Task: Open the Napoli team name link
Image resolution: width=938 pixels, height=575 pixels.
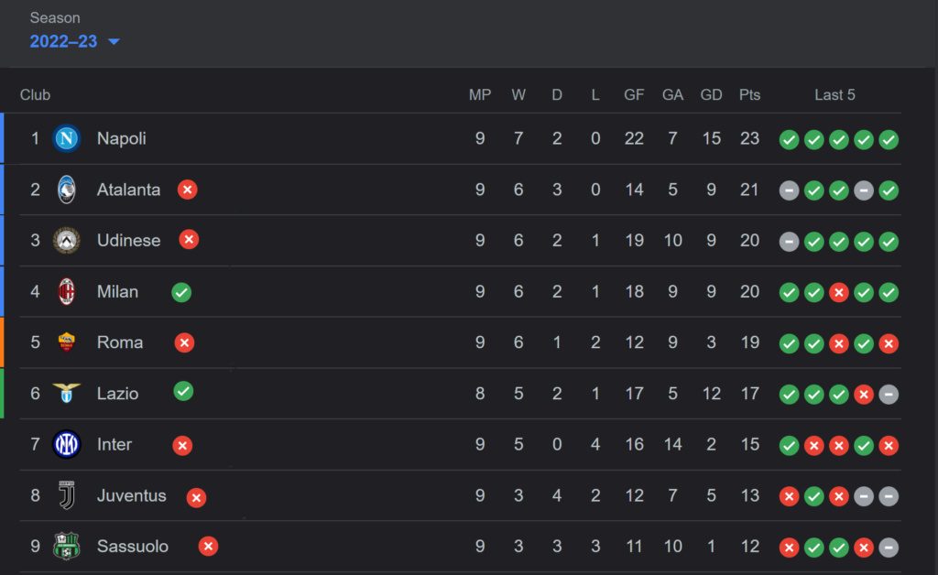Action: (122, 138)
